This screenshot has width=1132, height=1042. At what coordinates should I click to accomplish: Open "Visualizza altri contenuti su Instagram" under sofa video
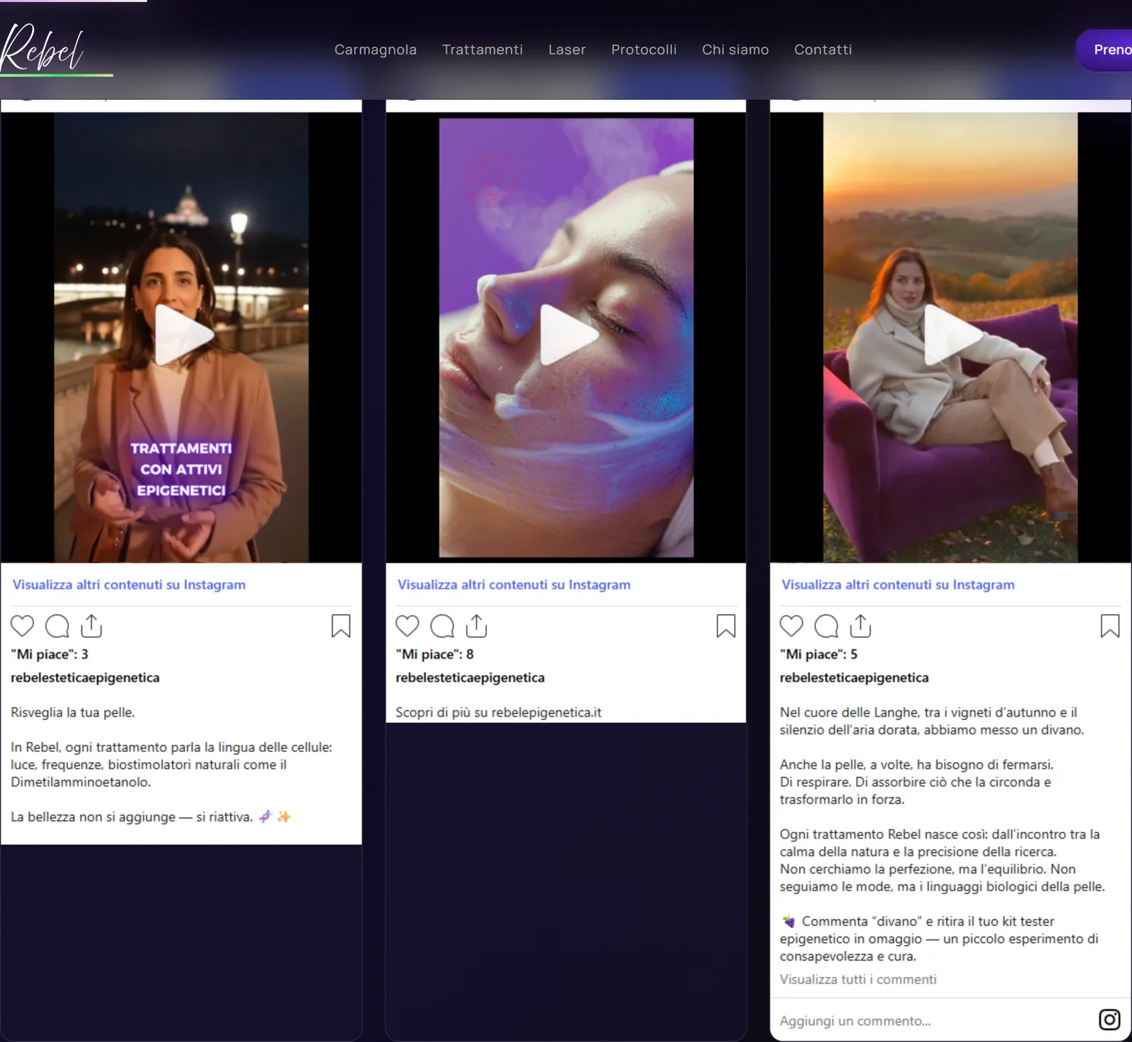[x=898, y=584]
